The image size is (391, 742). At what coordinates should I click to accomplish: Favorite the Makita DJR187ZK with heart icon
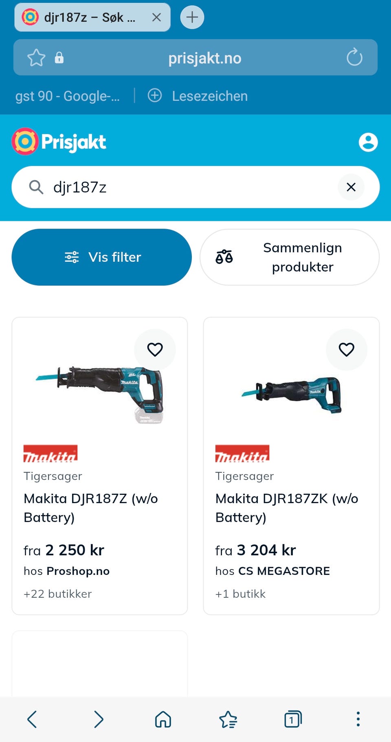click(346, 349)
